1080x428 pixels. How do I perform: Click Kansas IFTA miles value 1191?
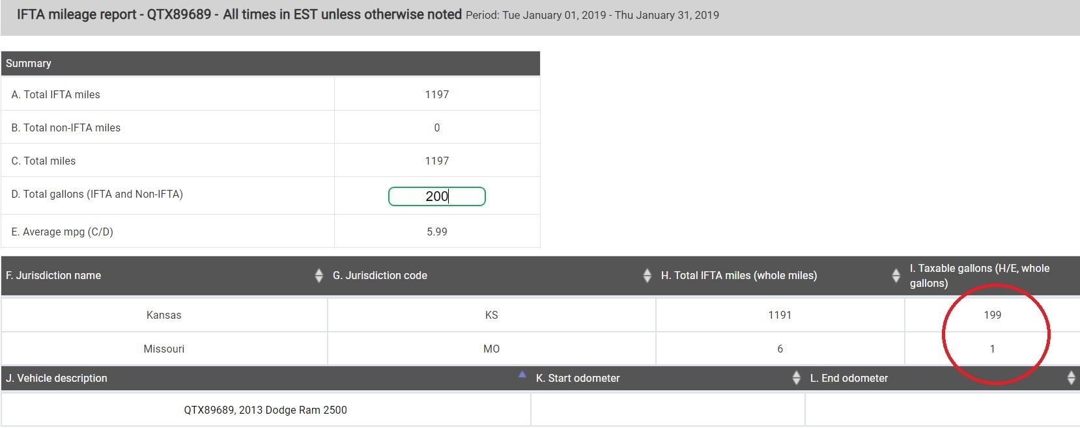click(780, 315)
